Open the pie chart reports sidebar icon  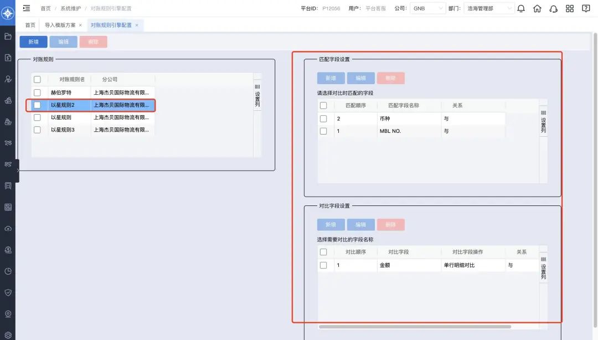8,271
